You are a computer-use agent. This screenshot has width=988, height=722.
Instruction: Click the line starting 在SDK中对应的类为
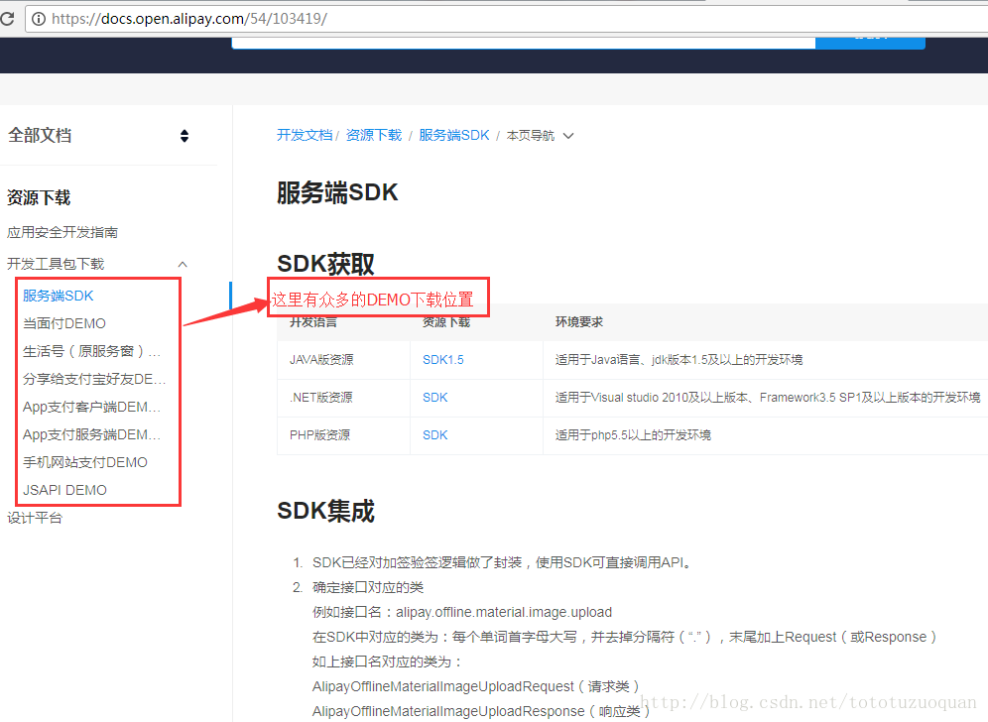(x=624, y=637)
